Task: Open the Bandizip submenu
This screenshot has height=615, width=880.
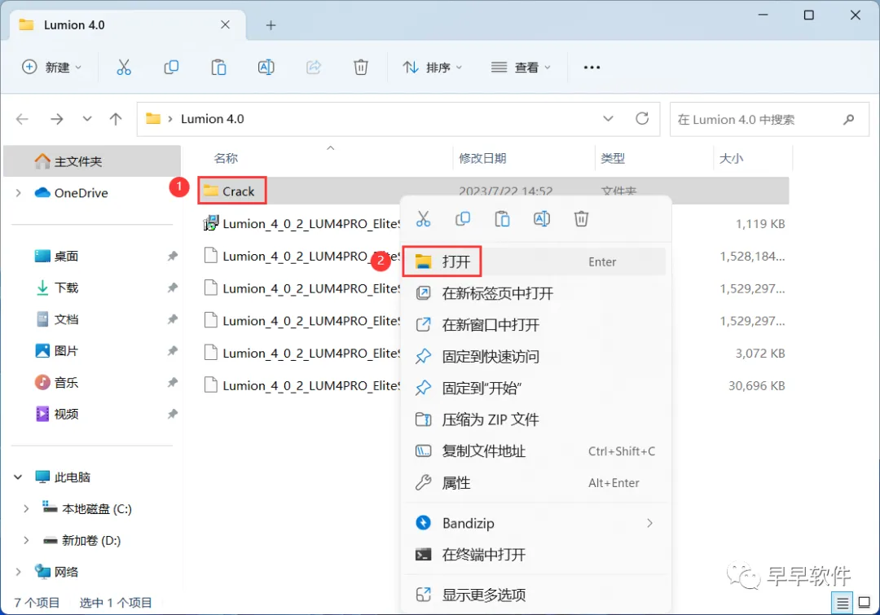Action: tap(535, 523)
